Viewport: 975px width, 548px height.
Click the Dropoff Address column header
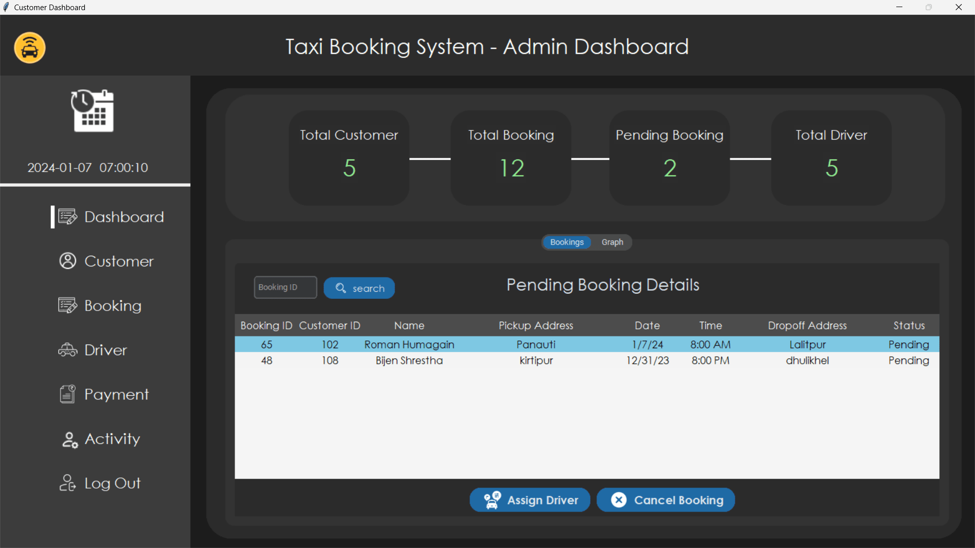point(807,325)
